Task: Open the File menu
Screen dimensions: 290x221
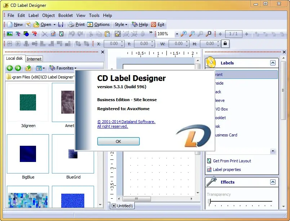Action: point(11,15)
